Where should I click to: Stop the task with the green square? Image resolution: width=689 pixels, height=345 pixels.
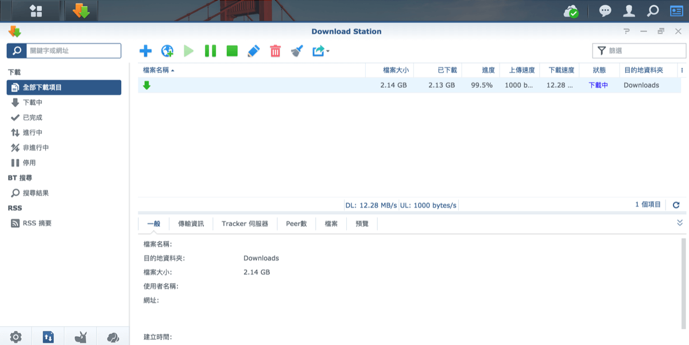point(232,51)
